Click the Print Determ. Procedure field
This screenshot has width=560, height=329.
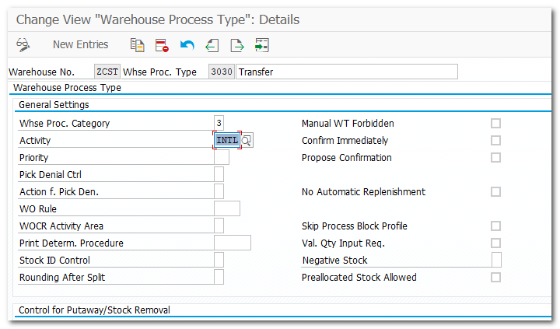[x=232, y=243]
